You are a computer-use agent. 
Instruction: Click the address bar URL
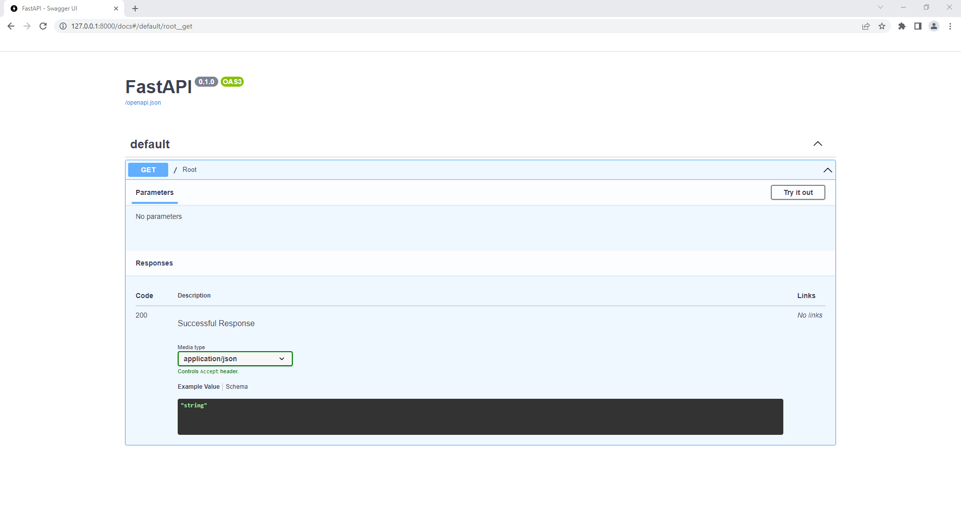click(132, 26)
